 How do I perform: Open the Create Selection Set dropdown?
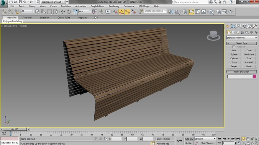click(155, 11)
